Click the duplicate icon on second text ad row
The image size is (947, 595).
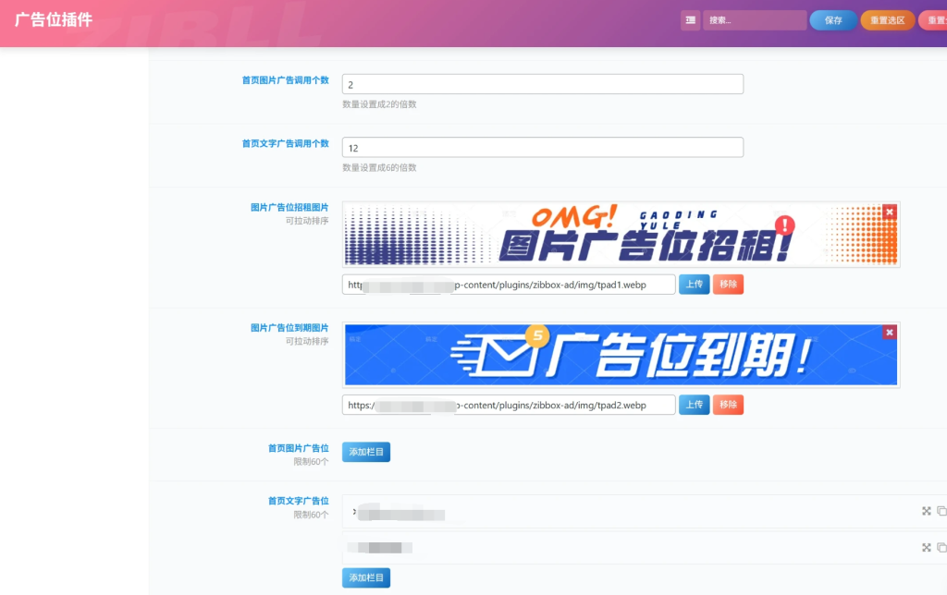click(941, 547)
